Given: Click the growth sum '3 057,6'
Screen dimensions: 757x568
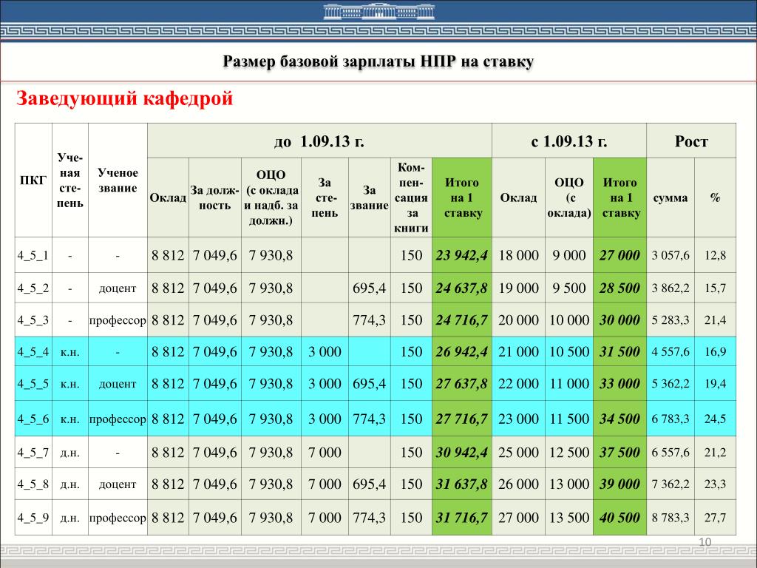Looking at the screenshot, I should (x=670, y=255).
